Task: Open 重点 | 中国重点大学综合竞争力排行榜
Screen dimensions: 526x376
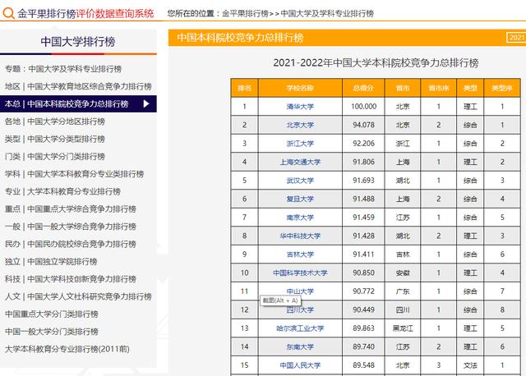Action: point(71,209)
